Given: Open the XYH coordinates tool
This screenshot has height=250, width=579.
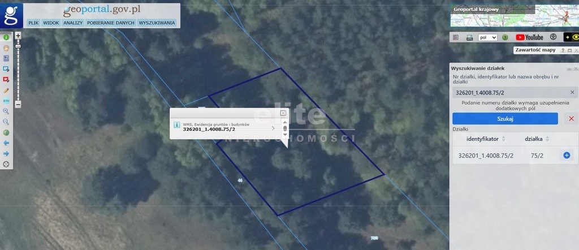Looking at the screenshot, I should coord(6,101).
